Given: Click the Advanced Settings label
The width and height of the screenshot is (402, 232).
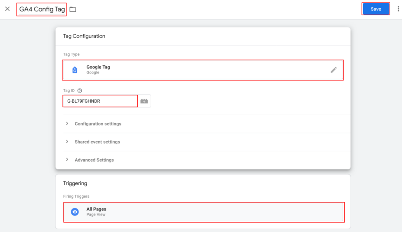Looking at the screenshot, I should [94, 160].
